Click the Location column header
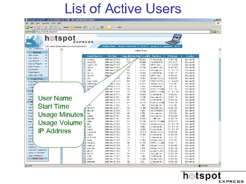The image size is (246, 184). tap(190, 56)
